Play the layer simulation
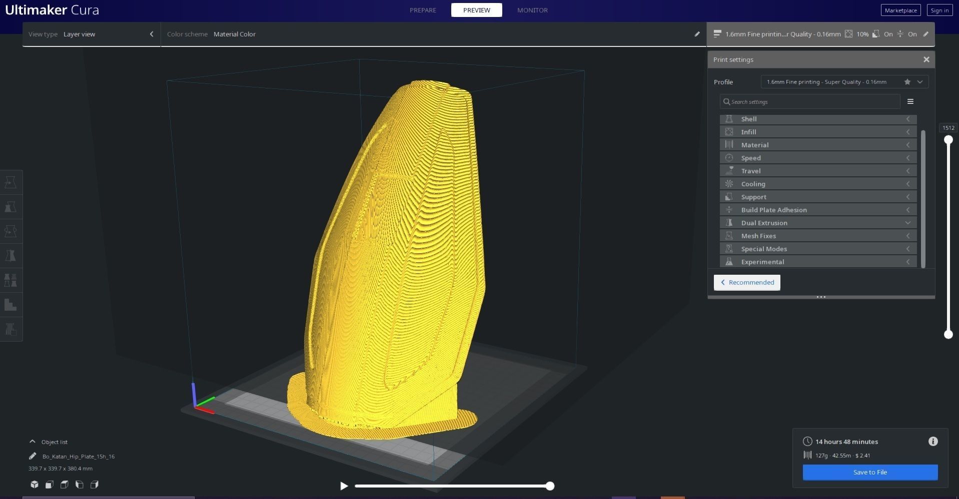 (344, 486)
